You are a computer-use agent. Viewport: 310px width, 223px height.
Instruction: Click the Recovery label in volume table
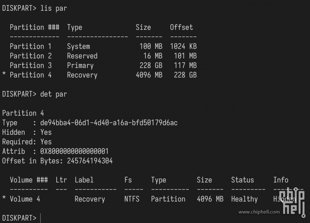(90, 199)
